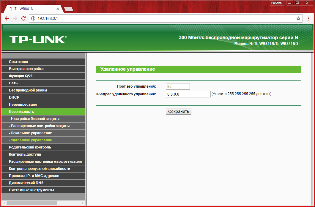This screenshot has height=207, width=315.
Task: Bookmark this page with the star icon
Action: click(298, 18)
